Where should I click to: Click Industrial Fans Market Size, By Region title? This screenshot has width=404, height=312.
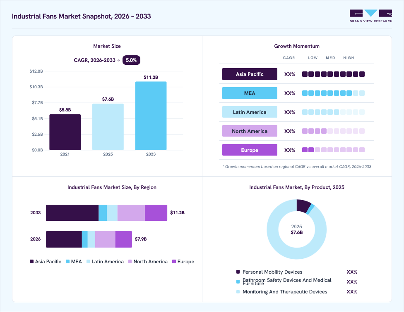pos(112,187)
